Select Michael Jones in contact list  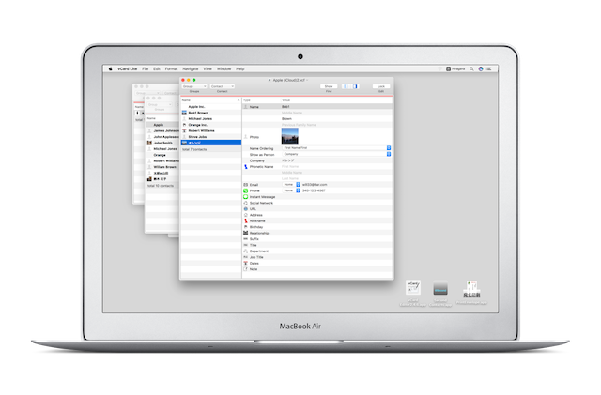point(210,119)
